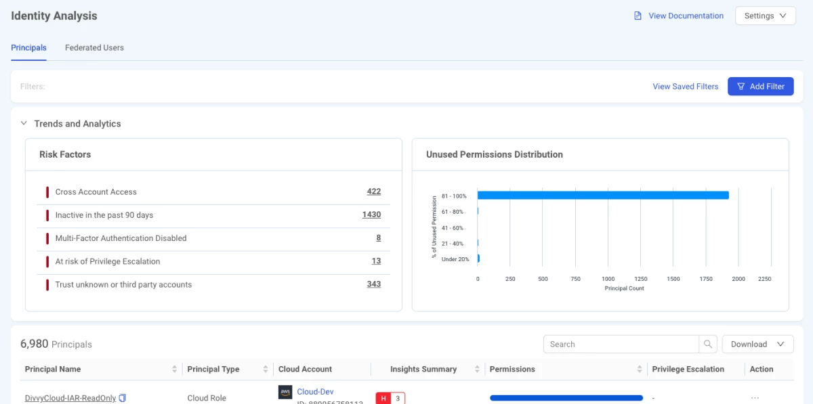Open the Settings dropdown
The width and height of the screenshot is (813, 404).
tap(765, 16)
